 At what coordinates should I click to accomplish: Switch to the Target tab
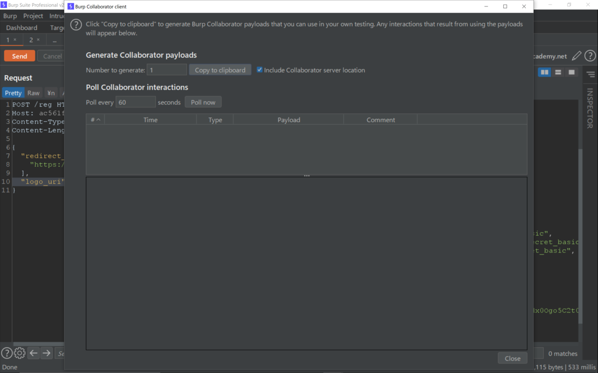pos(57,28)
